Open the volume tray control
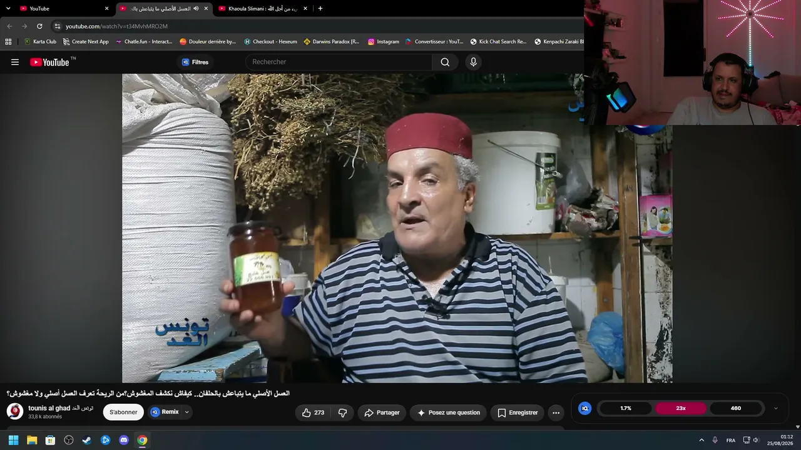The width and height of the screenshot is (801, 450). pos(755,440)
